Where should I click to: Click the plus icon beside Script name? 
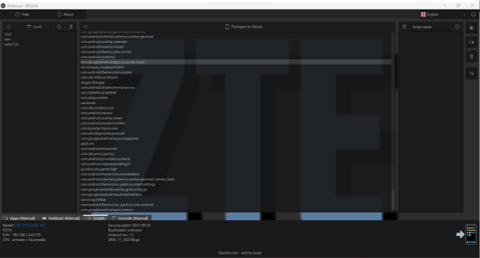tap(457, 27)
